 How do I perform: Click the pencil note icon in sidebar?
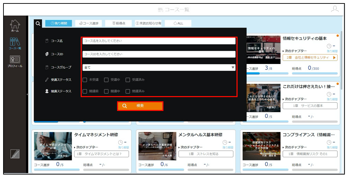tap(15, 154)
